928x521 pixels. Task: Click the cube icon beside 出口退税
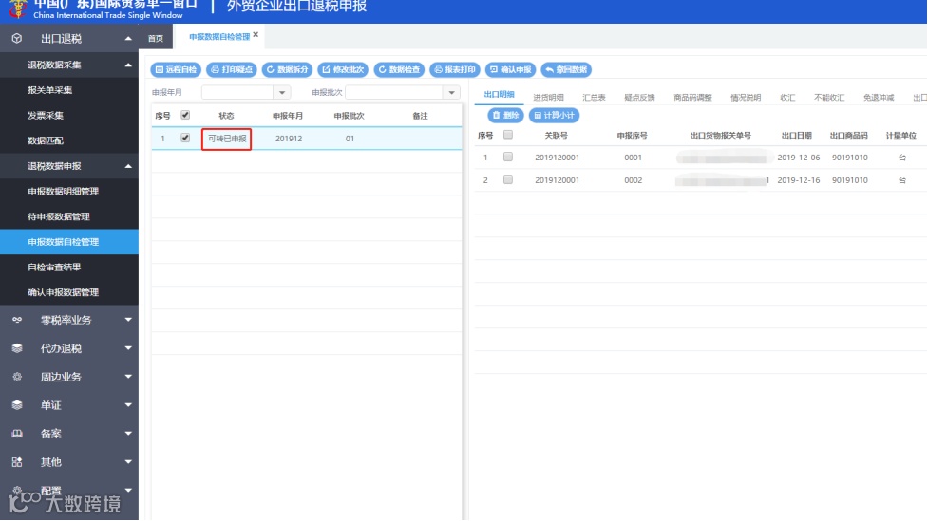17,39
